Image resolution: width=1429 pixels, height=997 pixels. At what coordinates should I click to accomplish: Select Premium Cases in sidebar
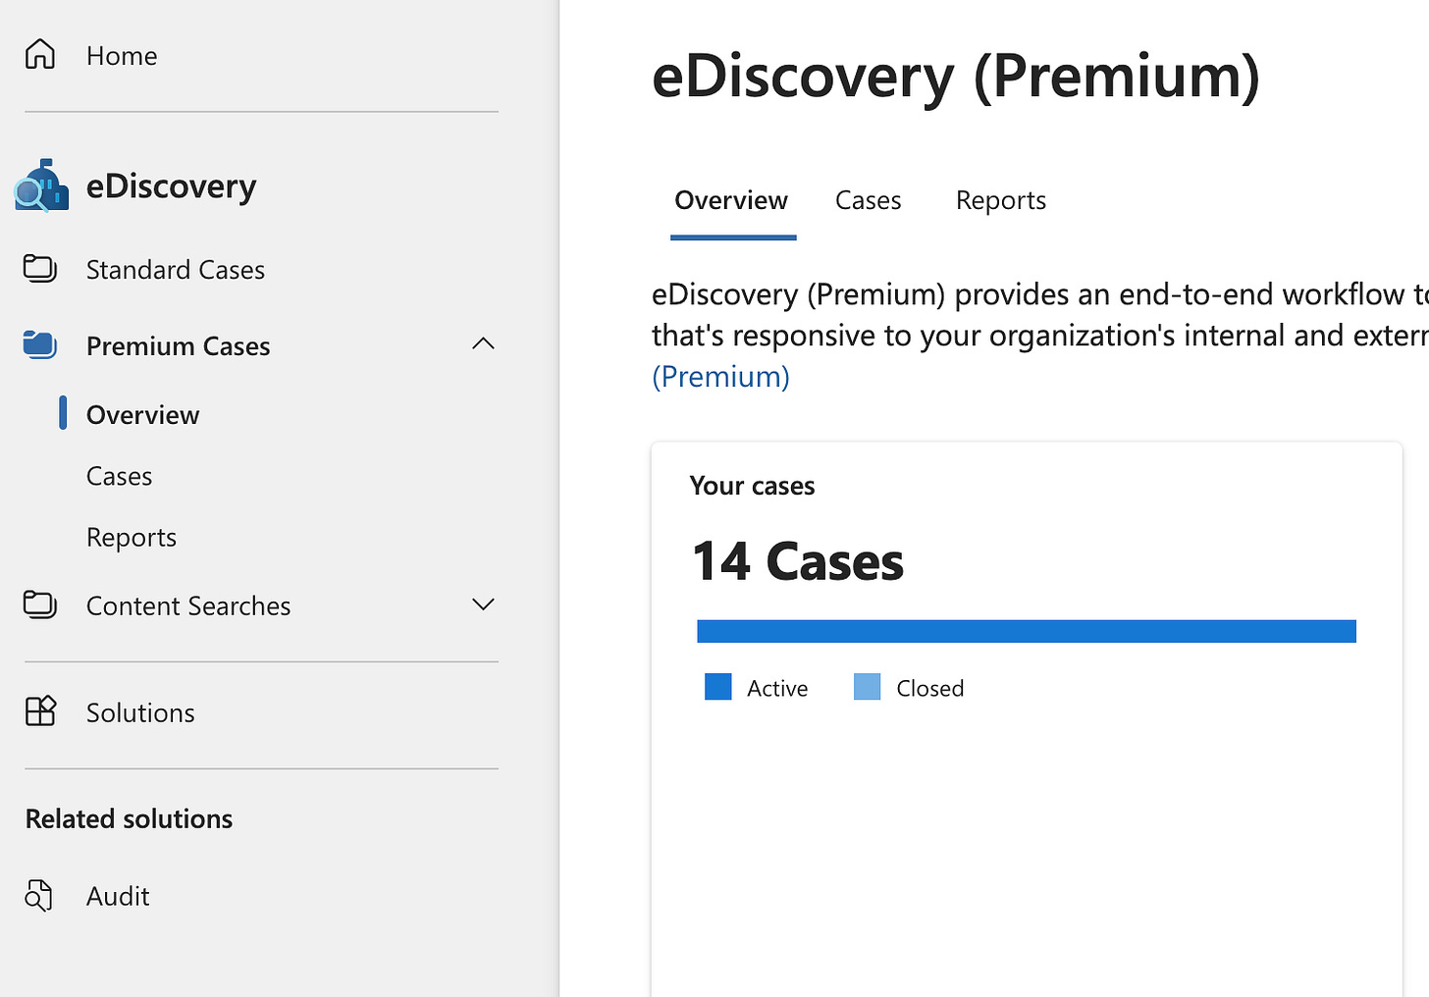pos(178,346)
